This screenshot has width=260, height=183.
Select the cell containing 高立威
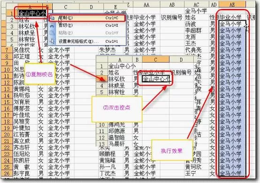[25, 141]
